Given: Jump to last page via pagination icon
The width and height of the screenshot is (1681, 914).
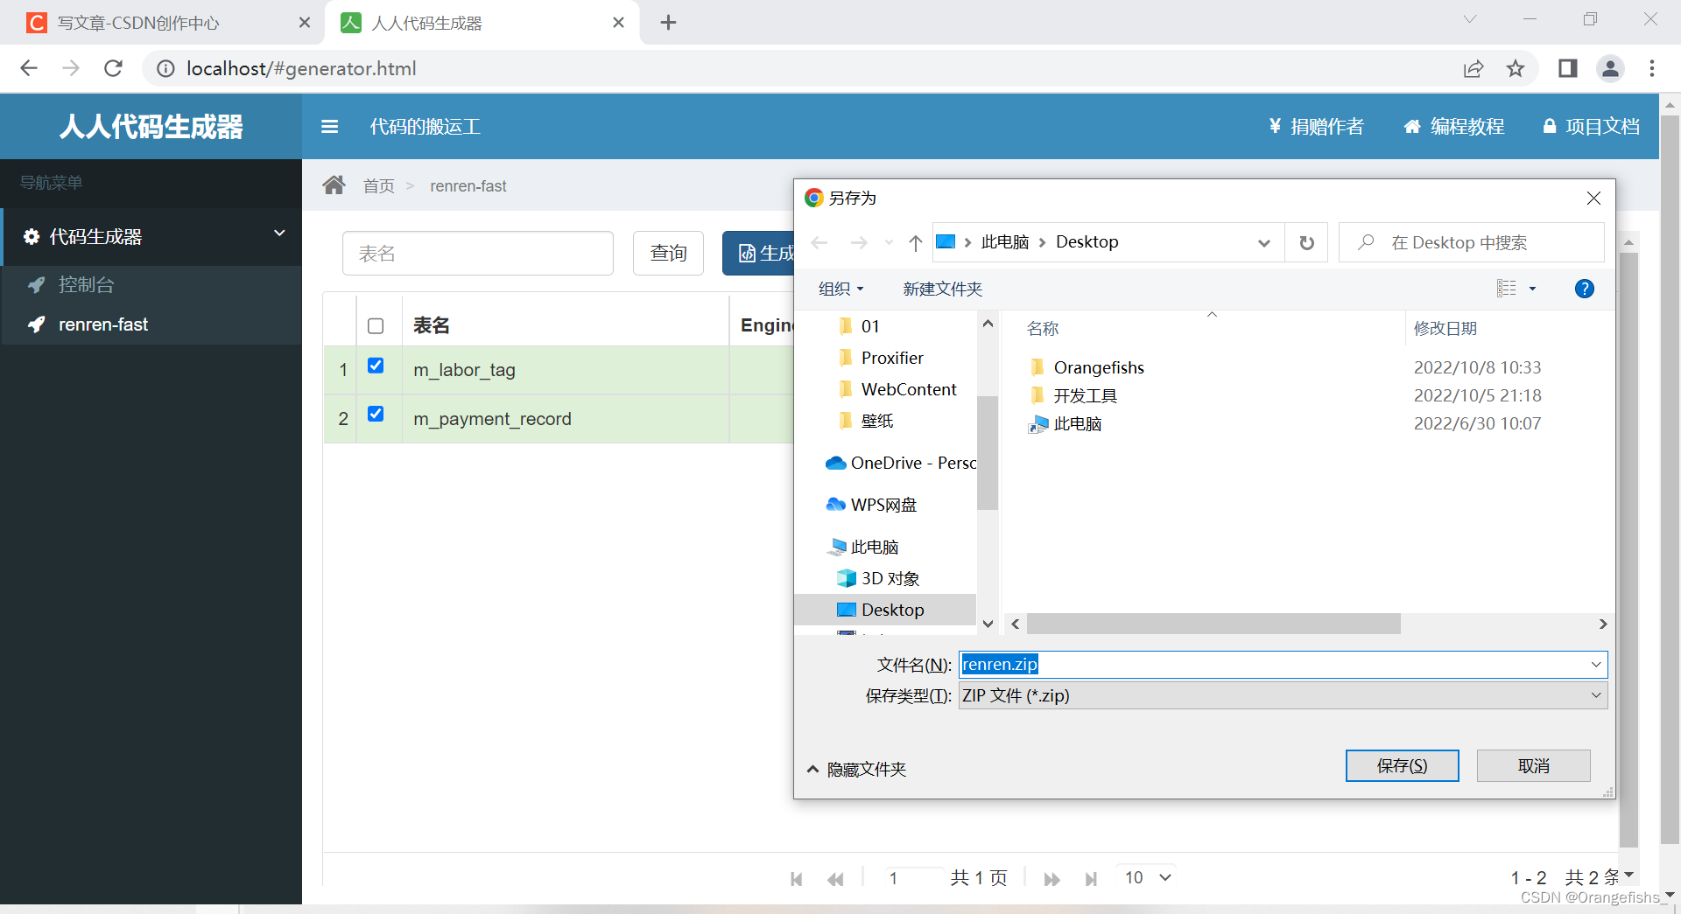Looking at the screenshot, I should pyautogui.click(x=1091, y=879).
